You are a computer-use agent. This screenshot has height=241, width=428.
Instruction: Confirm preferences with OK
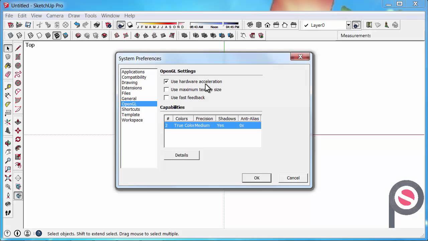(x=256, y=178)
